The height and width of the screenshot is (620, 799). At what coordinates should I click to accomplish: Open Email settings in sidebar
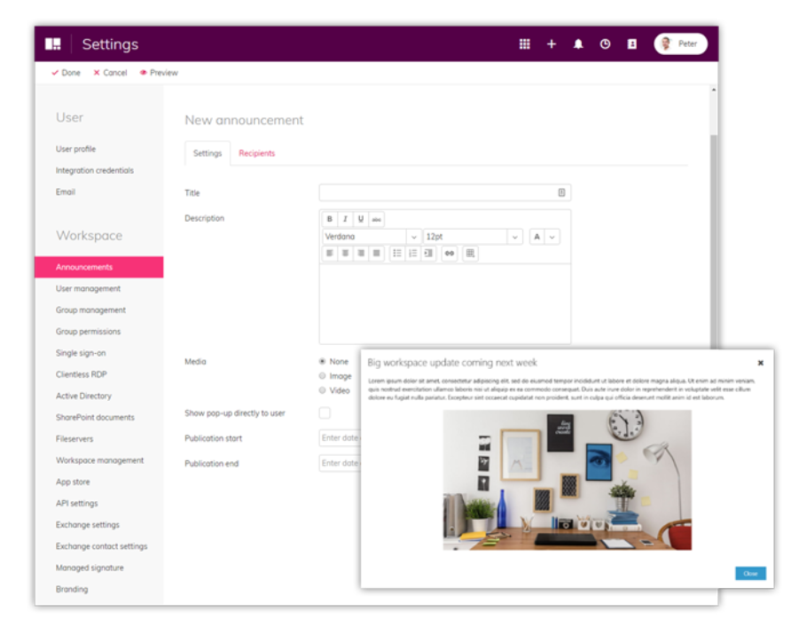tap(66, 192)
